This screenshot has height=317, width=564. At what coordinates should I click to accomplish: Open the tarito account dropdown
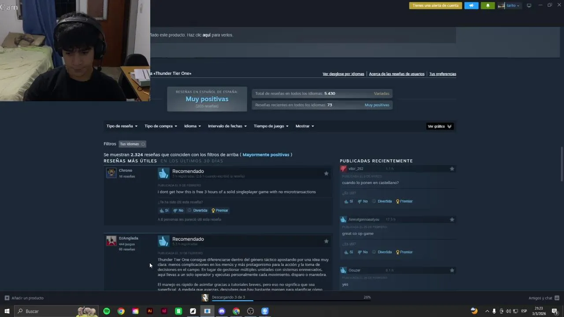pyautogui.click(x=509, y=6)
